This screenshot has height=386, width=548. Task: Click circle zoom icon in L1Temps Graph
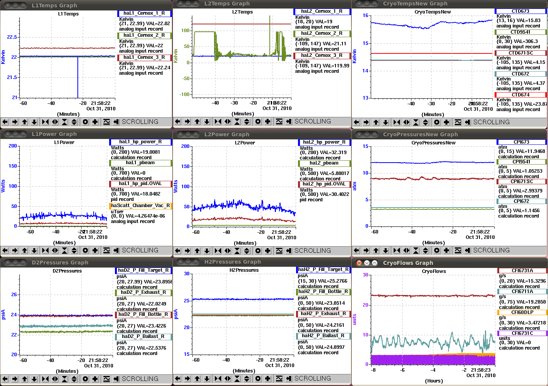click(86, 122)
